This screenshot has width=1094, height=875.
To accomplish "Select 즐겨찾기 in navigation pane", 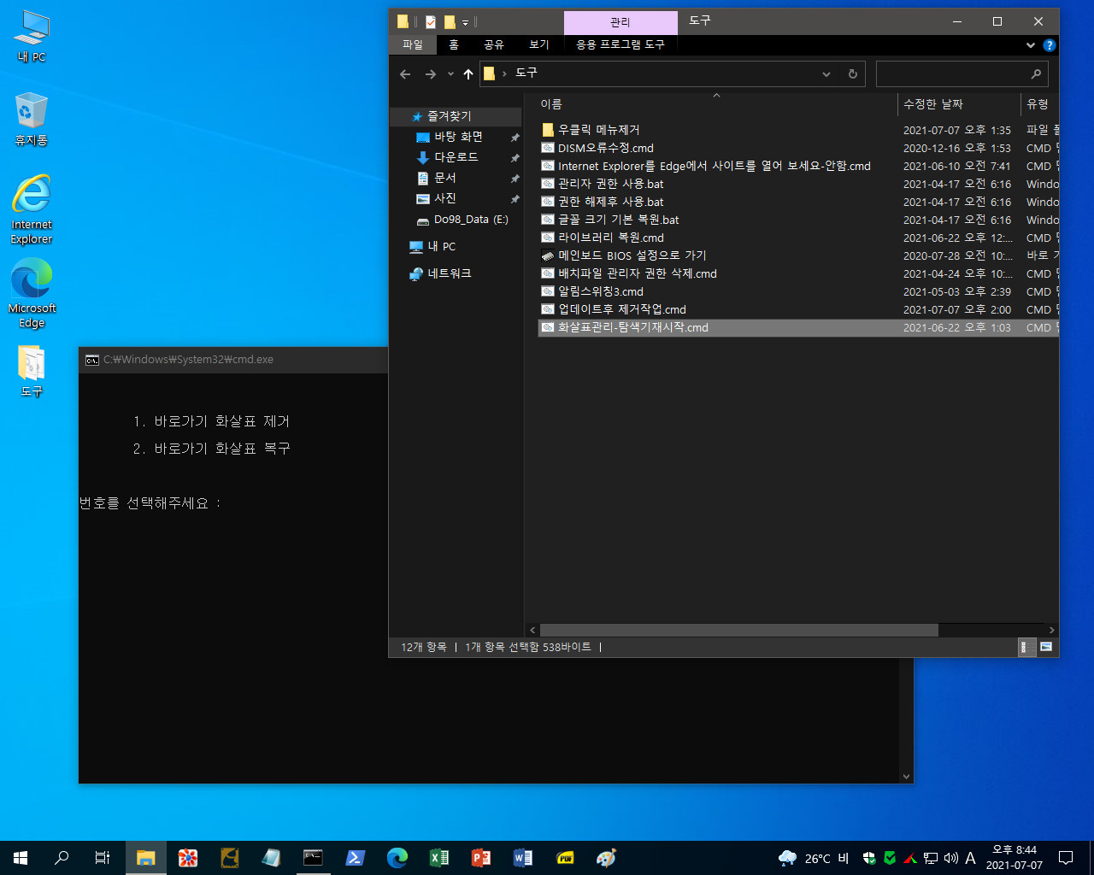I will 450,116.
